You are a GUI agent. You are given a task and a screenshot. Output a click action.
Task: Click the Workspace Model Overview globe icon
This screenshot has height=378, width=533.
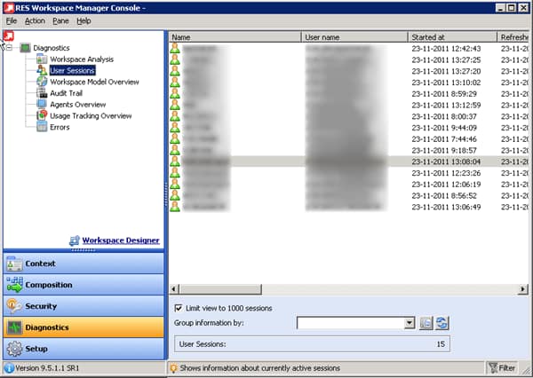[42, 82]
